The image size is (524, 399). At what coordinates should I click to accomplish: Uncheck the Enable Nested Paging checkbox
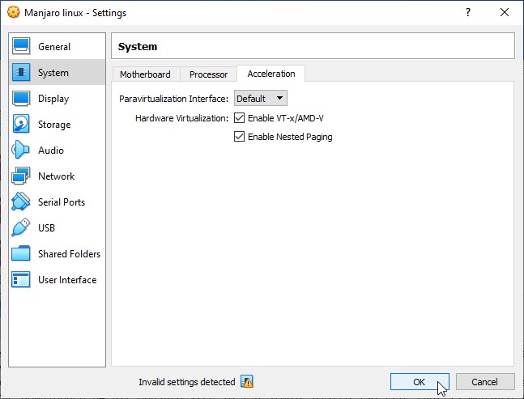[x=239, y=137]
